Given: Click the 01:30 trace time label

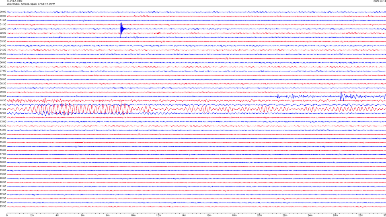Looking at the screenshot, I should [x=3, y=25].
